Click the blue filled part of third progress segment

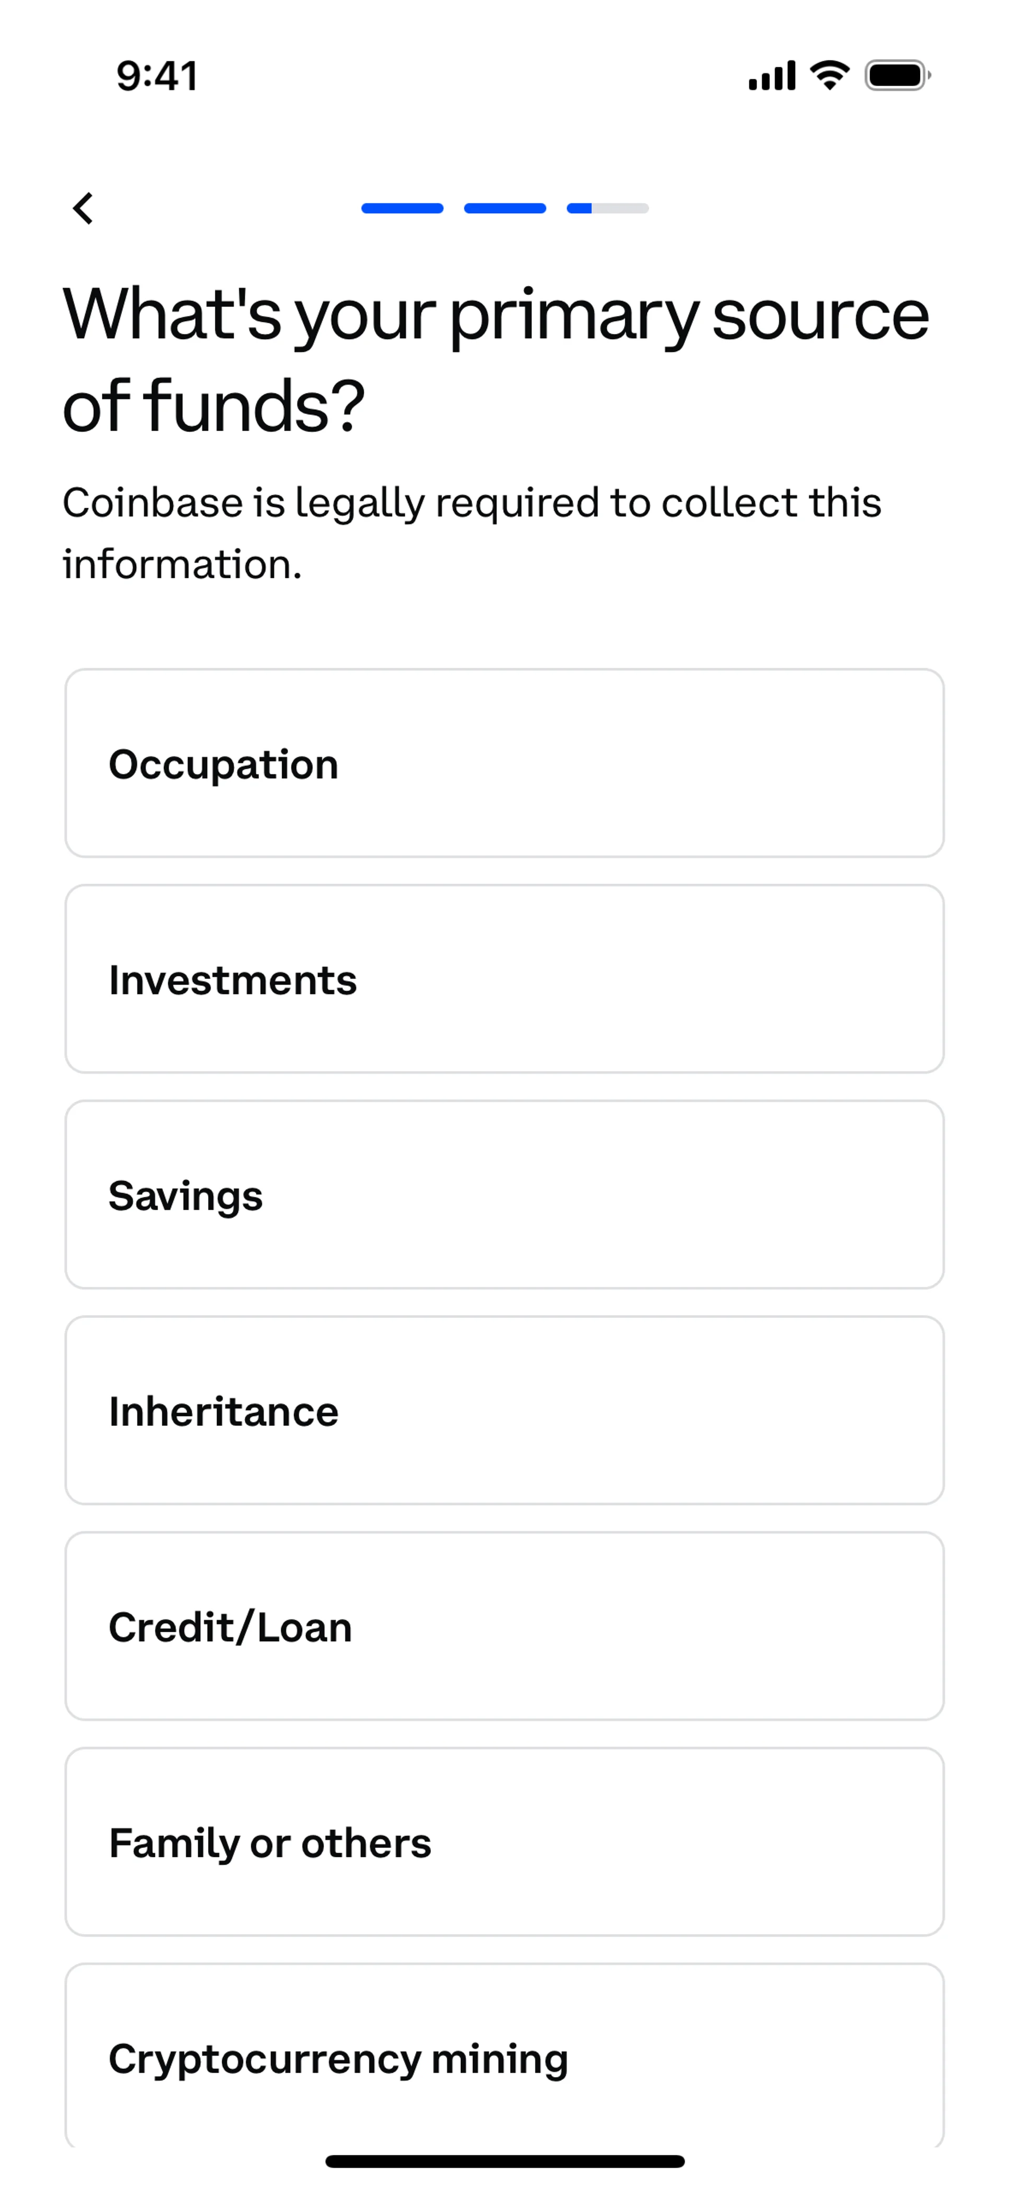click(x=579, y=208)
